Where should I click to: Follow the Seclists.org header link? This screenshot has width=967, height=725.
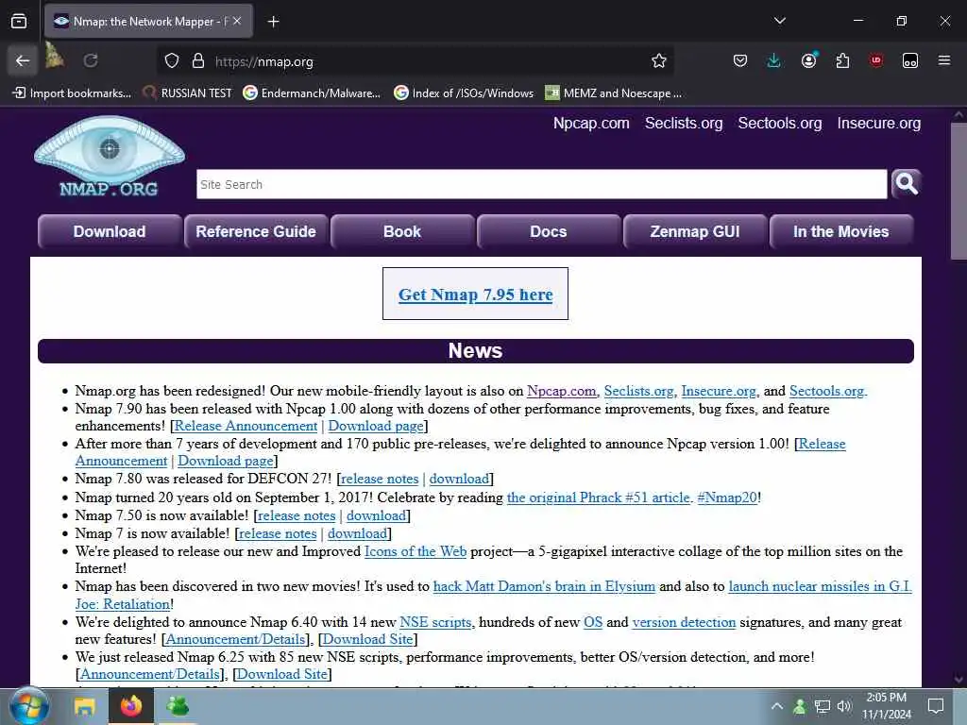(684, 124)
